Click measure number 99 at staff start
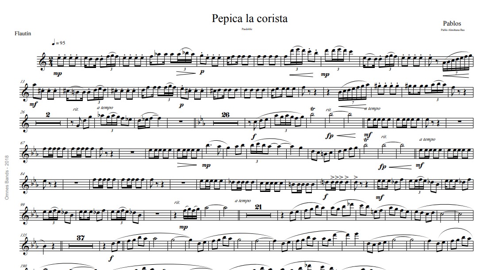 click(x=23, y=205)
